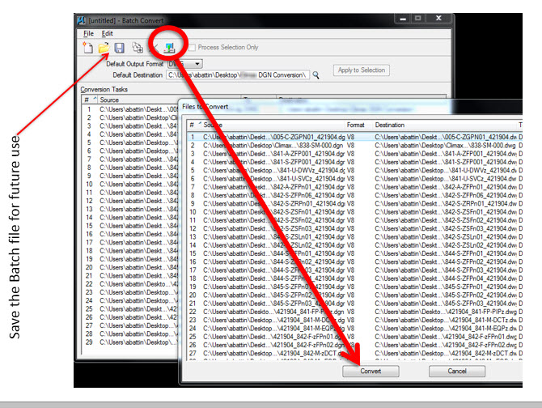The width and height of the screenshot is (542, 408).
Task: Click the Apply to Selection button
Action: tap(362, 70)
